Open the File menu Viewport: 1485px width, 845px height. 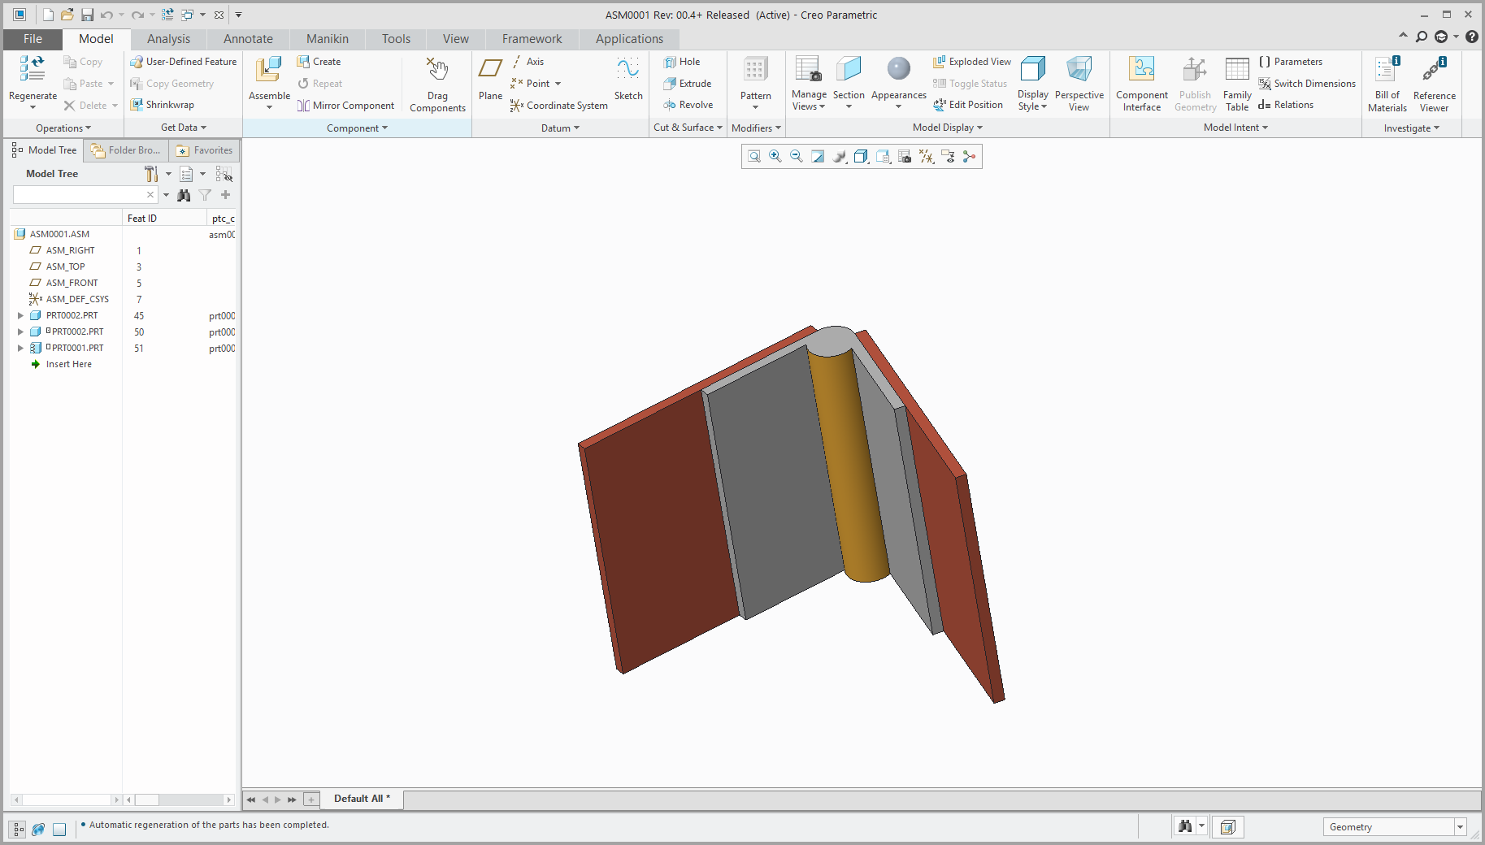click(x=33, y=39)
